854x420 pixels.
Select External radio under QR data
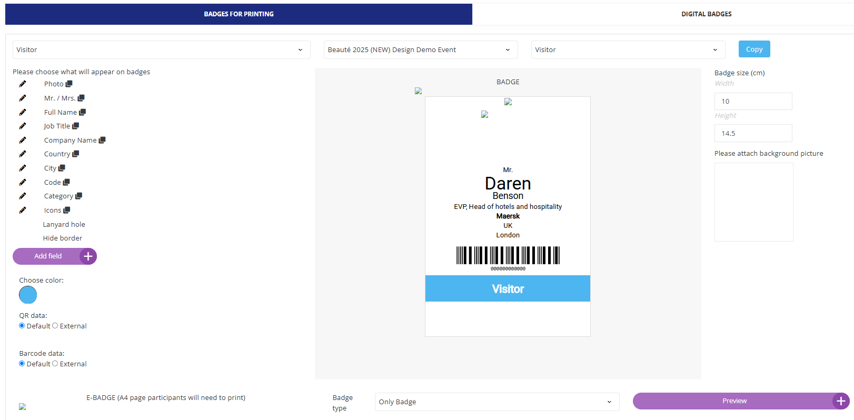[x=55, y=326]
